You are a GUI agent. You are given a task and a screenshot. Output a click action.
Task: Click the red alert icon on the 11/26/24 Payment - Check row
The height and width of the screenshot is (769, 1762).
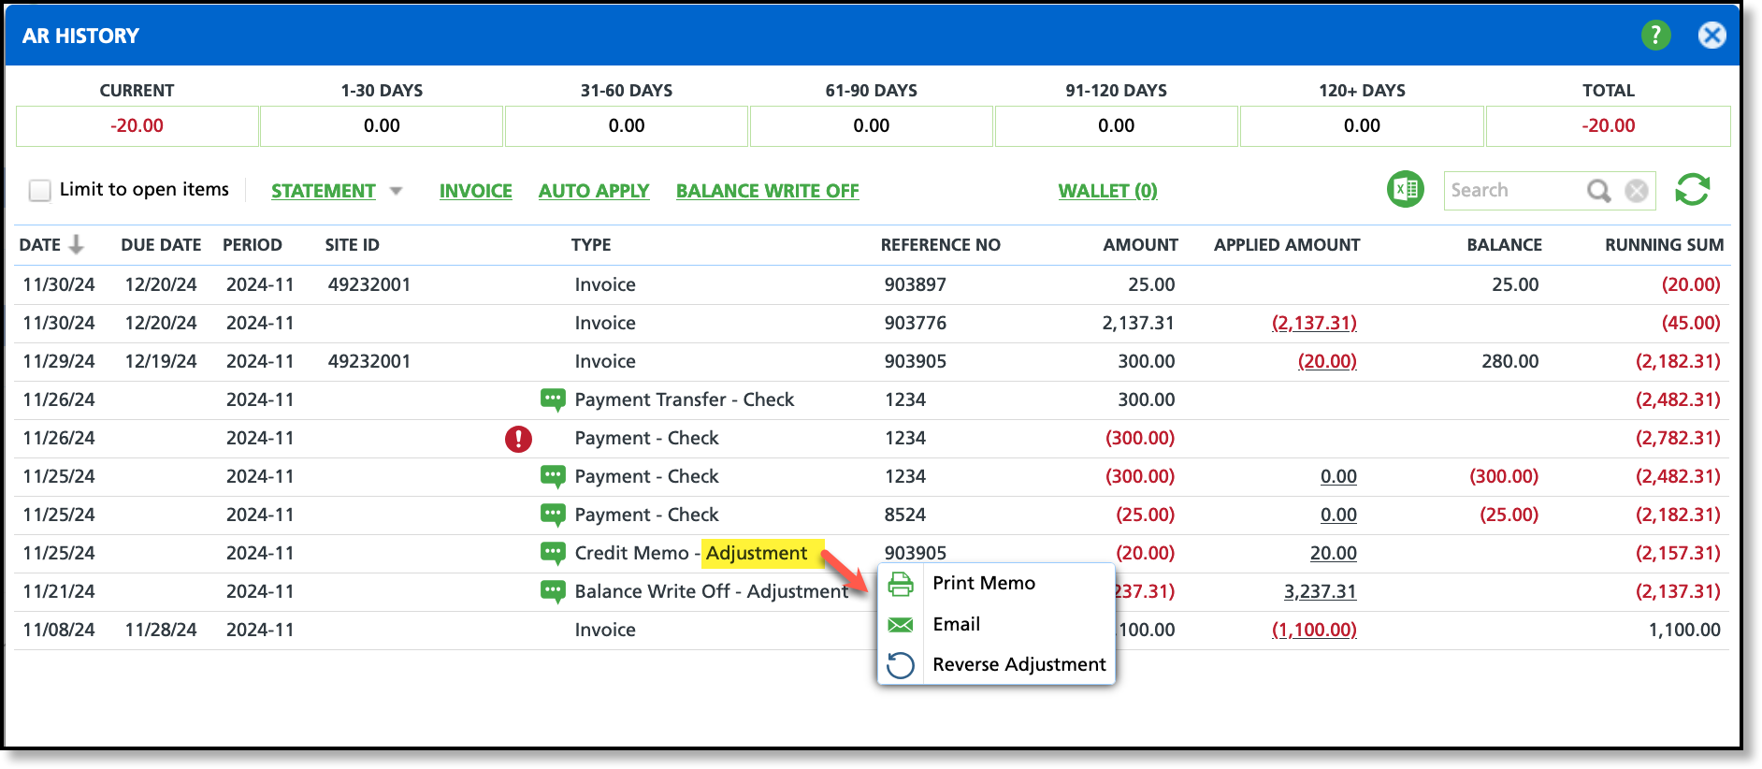click(518, 439)
